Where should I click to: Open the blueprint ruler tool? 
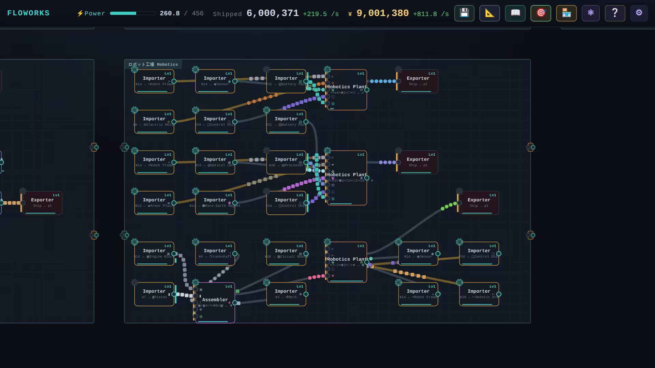coord(490,13)
